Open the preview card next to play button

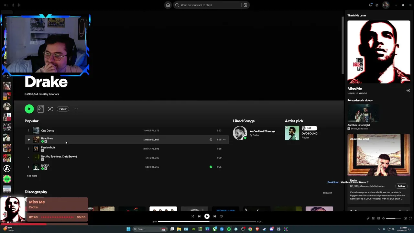[x=40, y=109]
